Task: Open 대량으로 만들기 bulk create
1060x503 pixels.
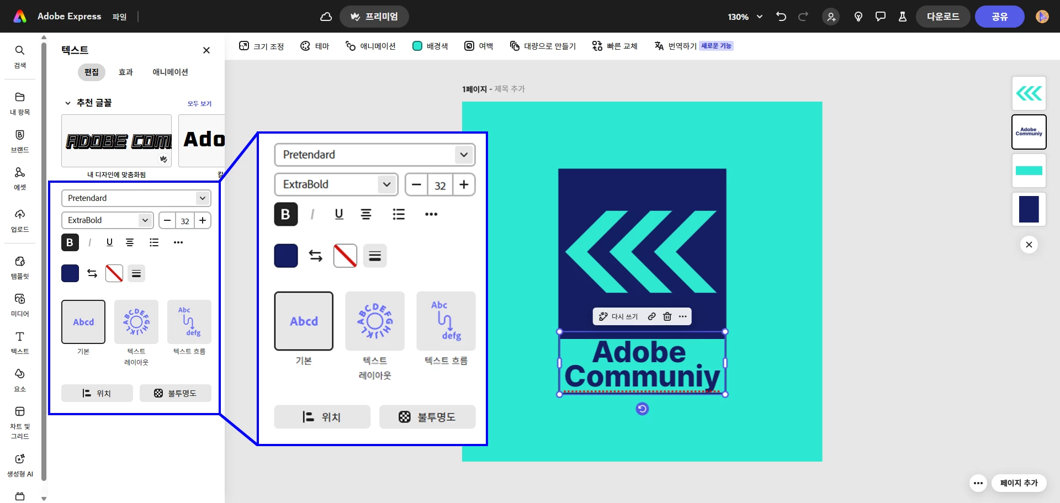Action: coord(543,46)
